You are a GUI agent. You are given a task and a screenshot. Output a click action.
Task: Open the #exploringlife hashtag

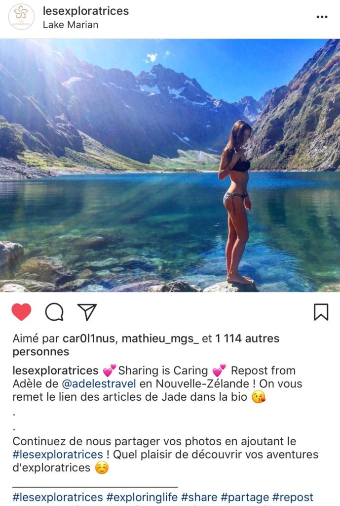point(142,497)
